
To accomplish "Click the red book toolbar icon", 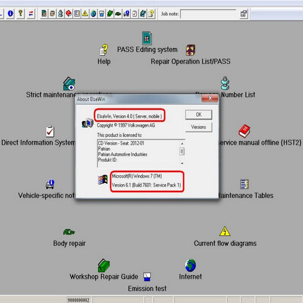I will point(68,13).
